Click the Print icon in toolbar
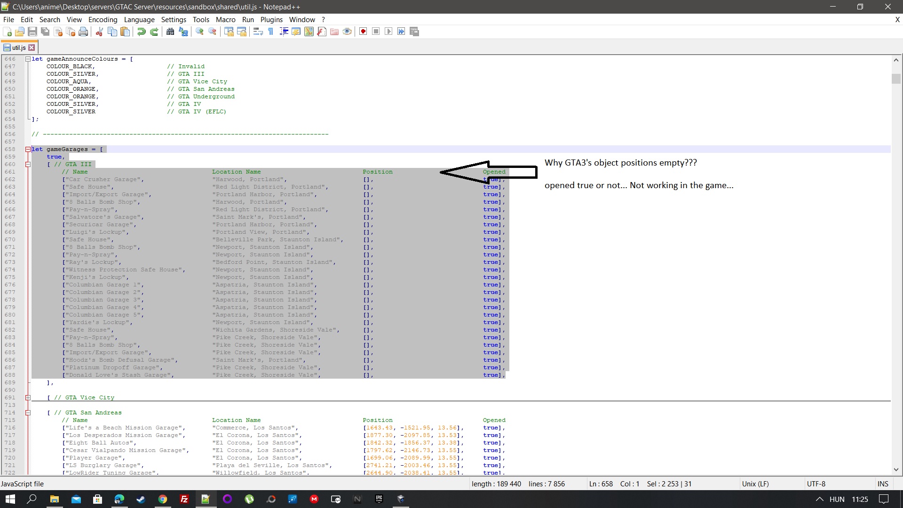Viewport: 903px width, 508px height. click(83, 32)
